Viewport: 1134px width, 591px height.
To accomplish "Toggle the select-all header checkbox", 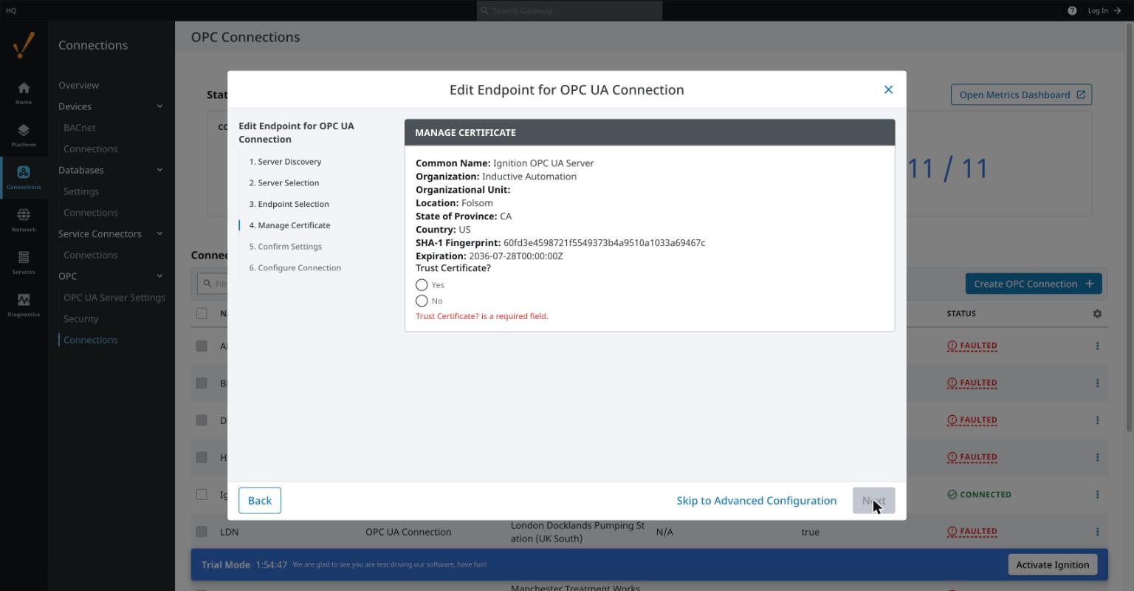I will click(x=202, y=314).
